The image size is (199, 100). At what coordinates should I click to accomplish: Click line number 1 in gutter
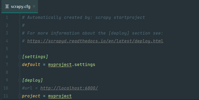point(7,17)
